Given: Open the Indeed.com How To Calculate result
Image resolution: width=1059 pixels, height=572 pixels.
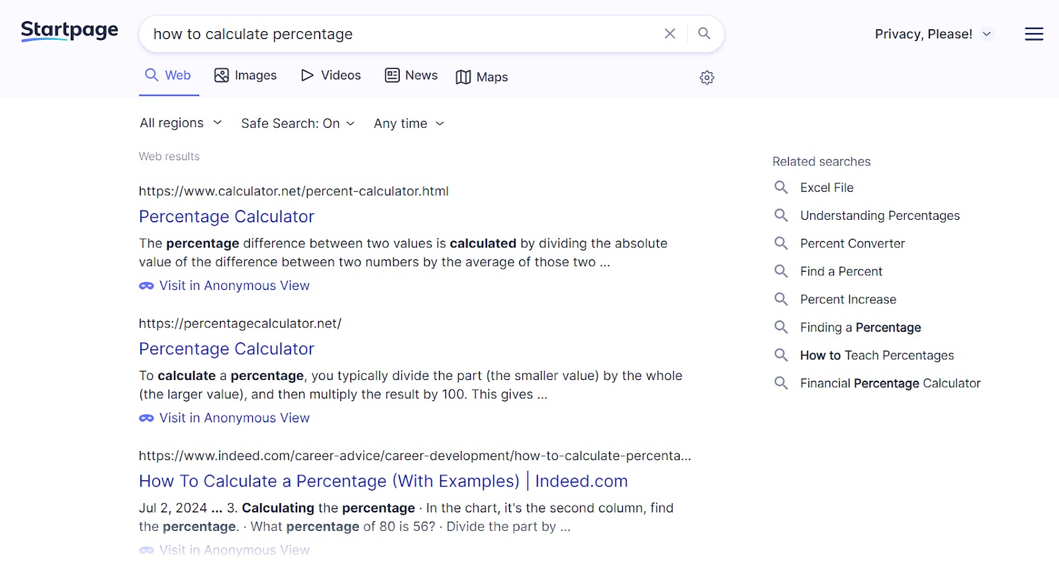Looking at the screenshot, I should coord(383,481).
